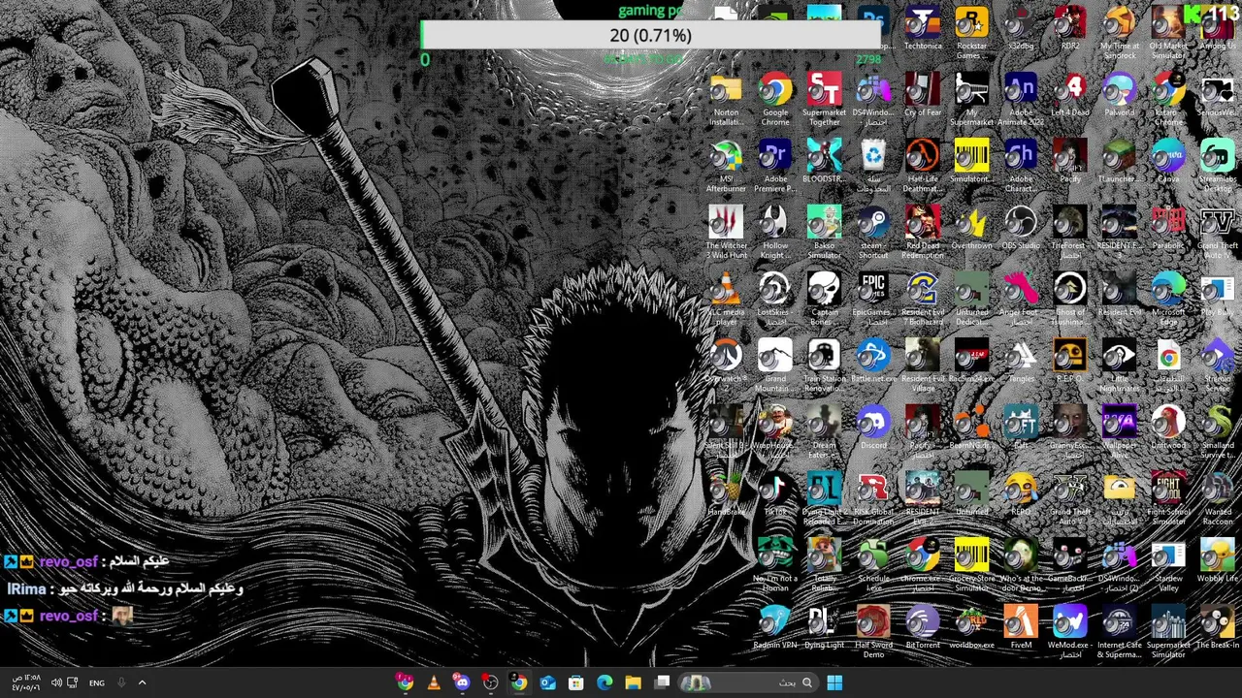Launch Overwatch 2 desktop icon
Screen dimensions: 1242x698
coord(726,361)
